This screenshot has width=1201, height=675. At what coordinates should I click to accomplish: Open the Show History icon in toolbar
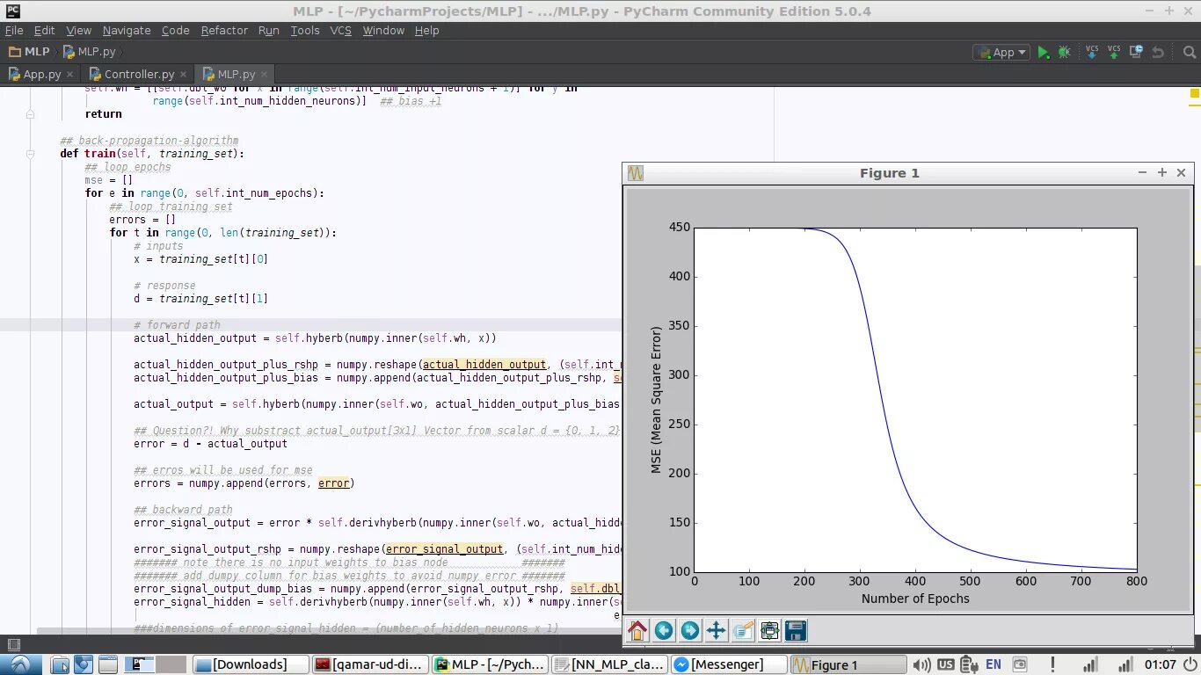[1136, 52]
